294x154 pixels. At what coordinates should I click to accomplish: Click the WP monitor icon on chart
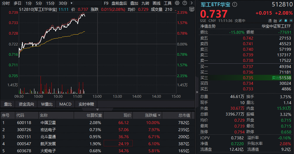pos(191,9)
